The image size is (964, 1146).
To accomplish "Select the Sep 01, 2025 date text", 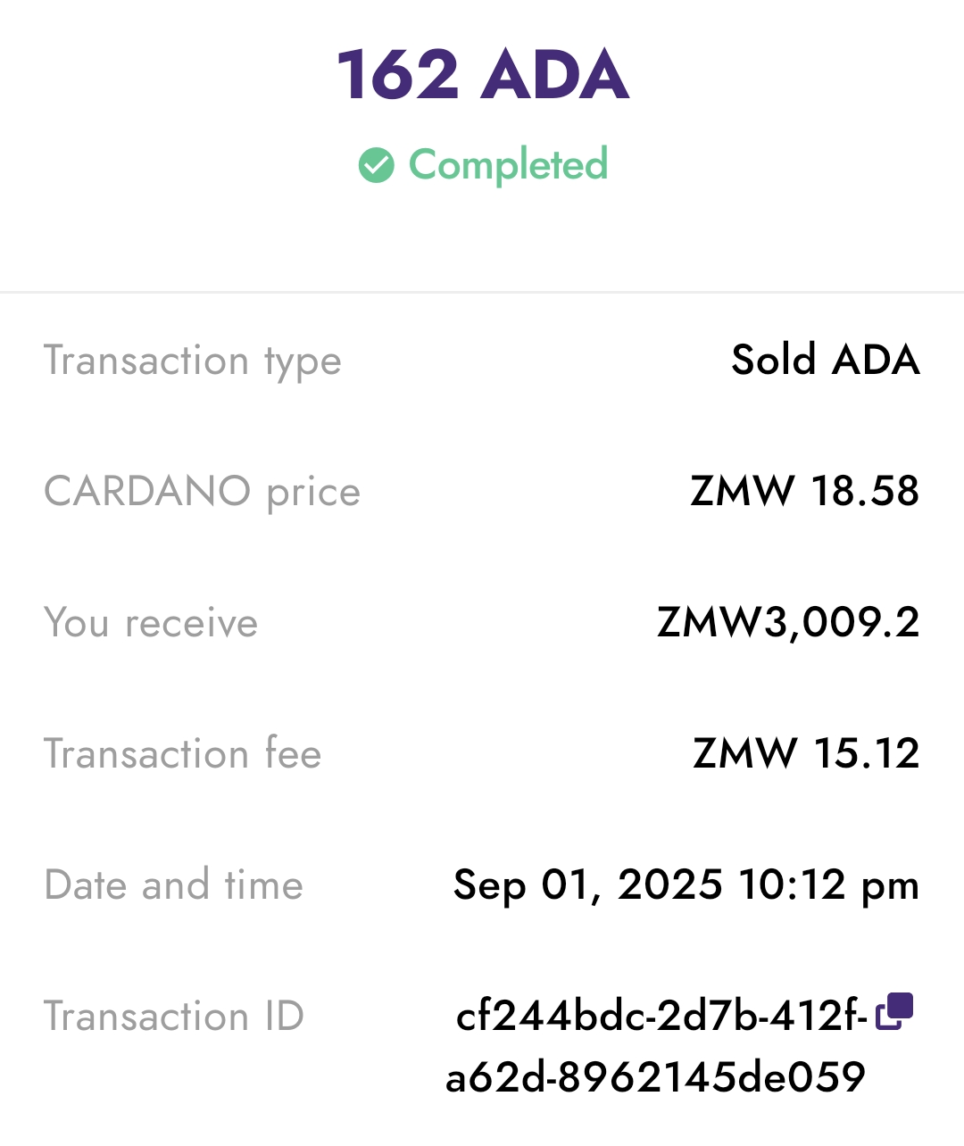I will [x=587, y=885].
